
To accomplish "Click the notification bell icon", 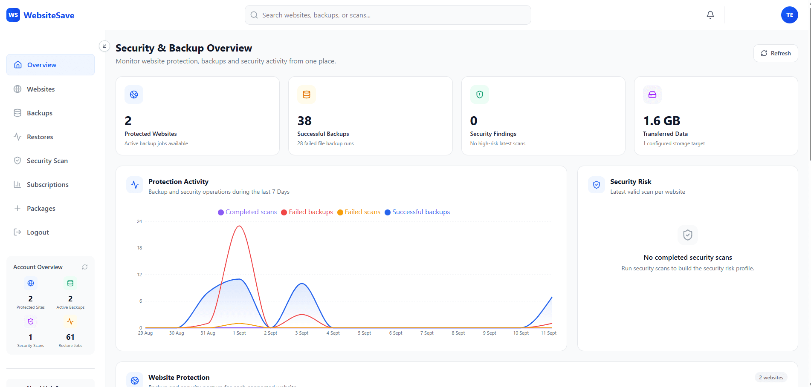I will tap(710, 15).
